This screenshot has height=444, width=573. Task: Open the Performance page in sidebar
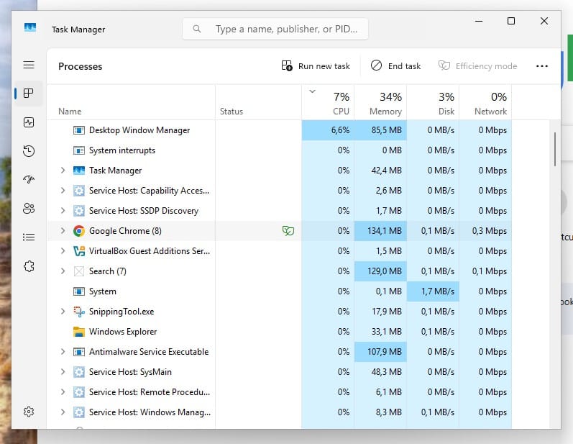point(29,122)
